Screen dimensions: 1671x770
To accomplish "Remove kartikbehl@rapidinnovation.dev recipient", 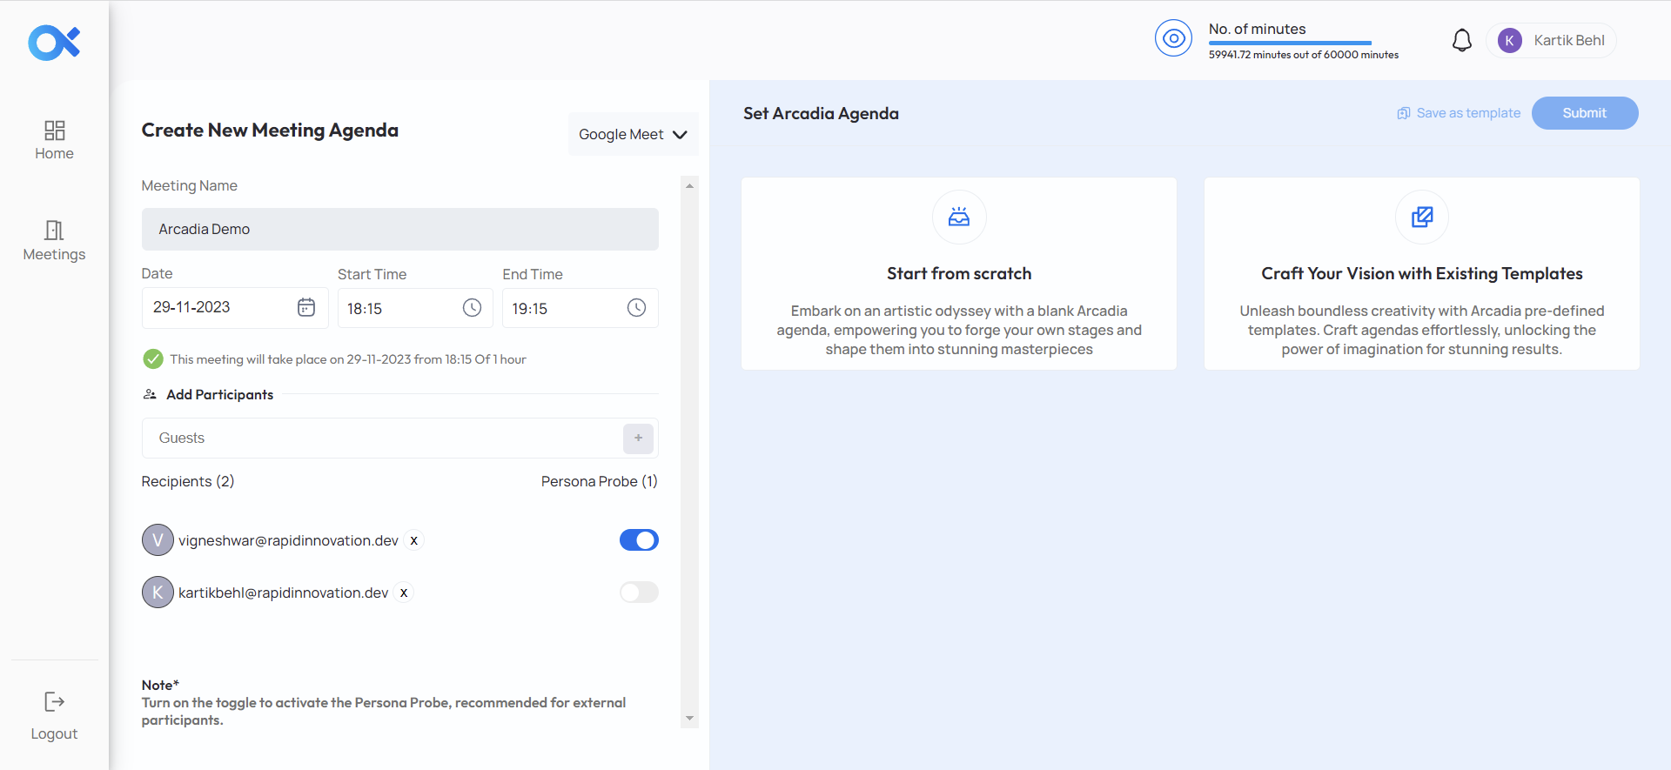I will (x=404, y=593).
